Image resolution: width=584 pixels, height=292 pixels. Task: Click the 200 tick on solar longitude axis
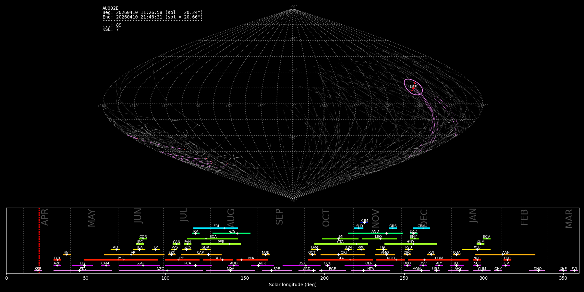(324, 278)
